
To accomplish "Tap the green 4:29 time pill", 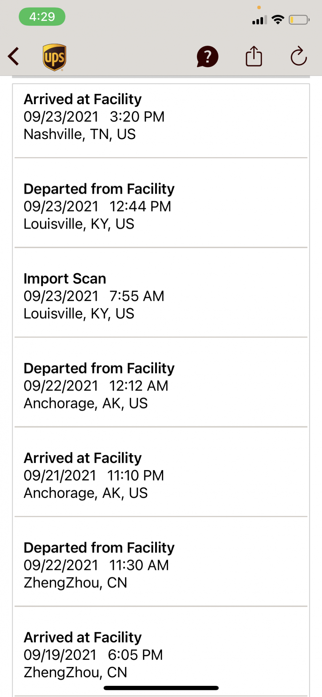I will (42, 16).
